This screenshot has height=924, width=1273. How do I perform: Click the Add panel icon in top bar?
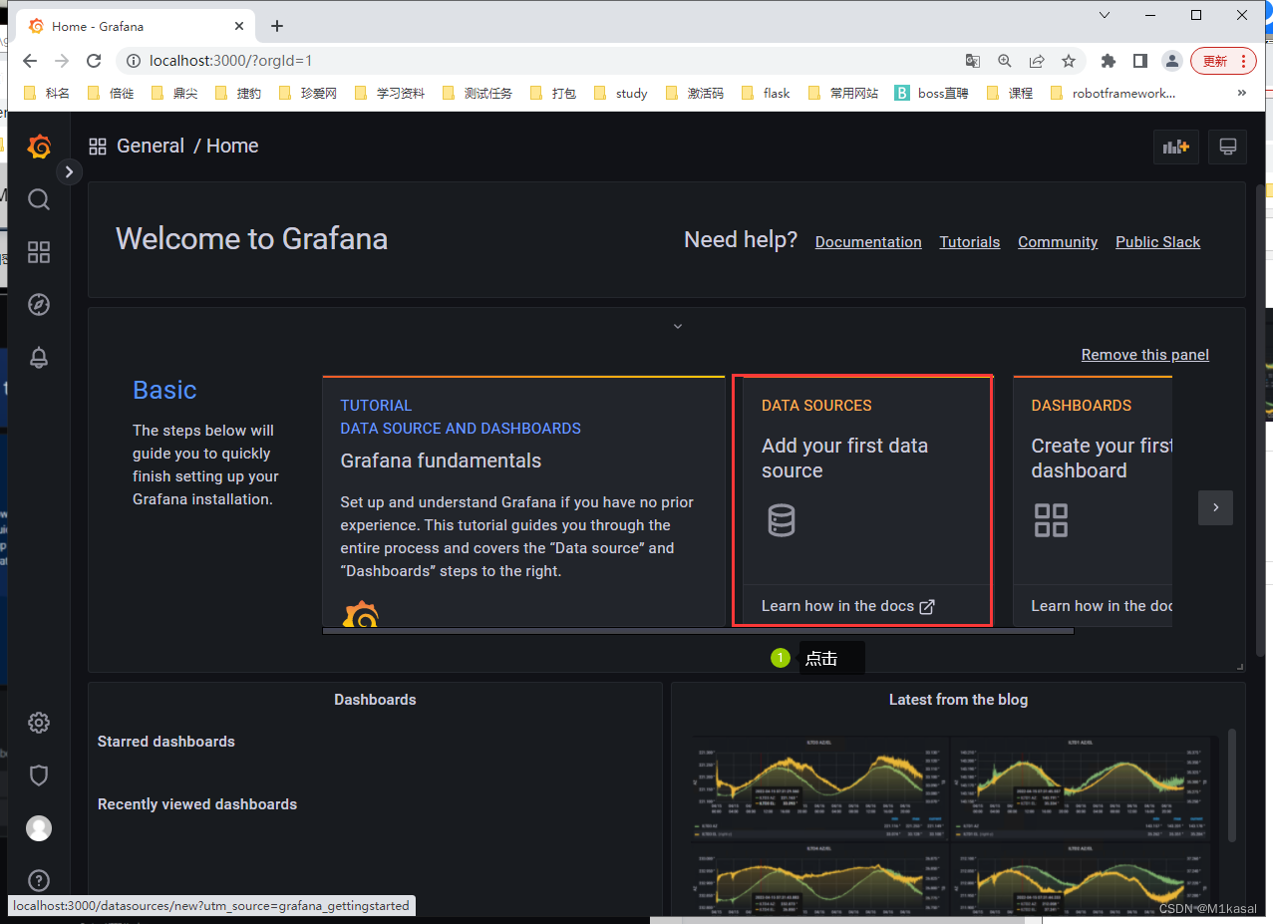pos(1175,147)
